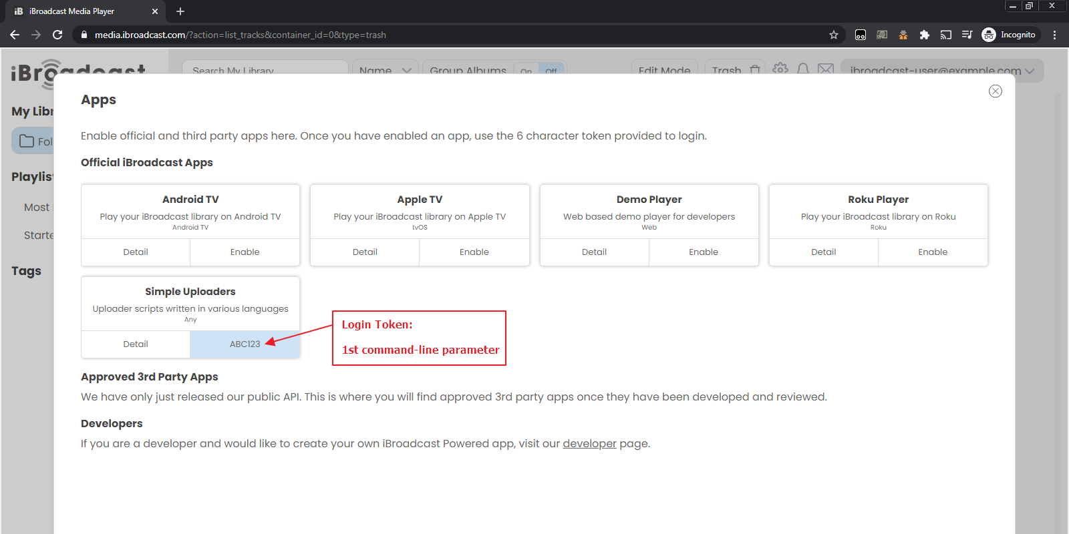Screen dimensions: 1069x534
Task: Open a new browser tab with plus
Action: (180, 11)
